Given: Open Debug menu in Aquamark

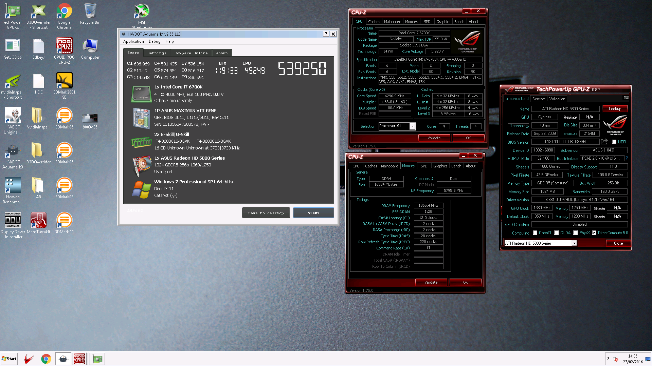Looking at the screenshot, I should 155,41.
